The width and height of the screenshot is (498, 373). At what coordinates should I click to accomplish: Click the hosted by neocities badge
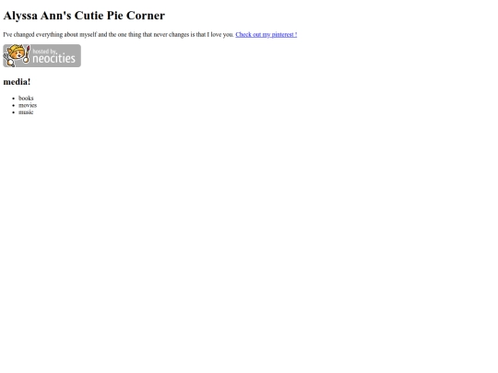coord(41,56)
